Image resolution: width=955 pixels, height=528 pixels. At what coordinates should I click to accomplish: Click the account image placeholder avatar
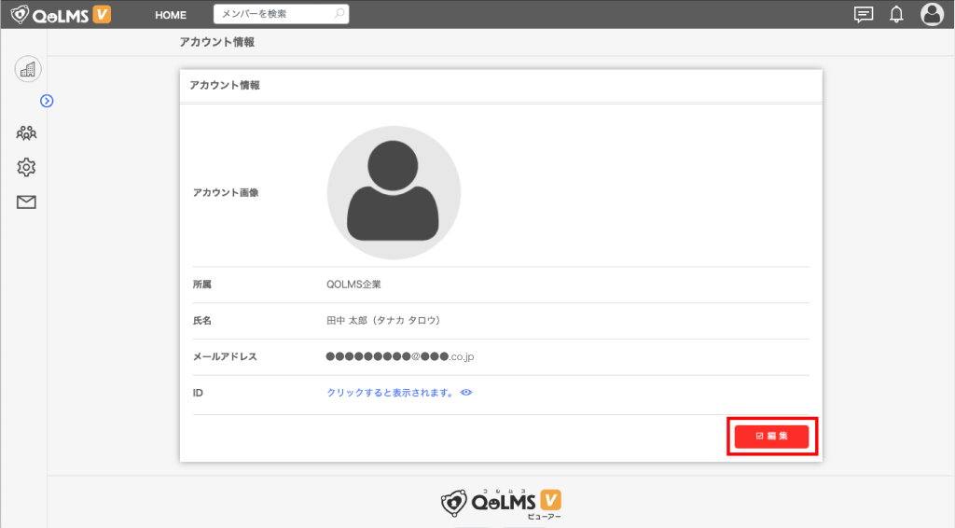[394, 193]
